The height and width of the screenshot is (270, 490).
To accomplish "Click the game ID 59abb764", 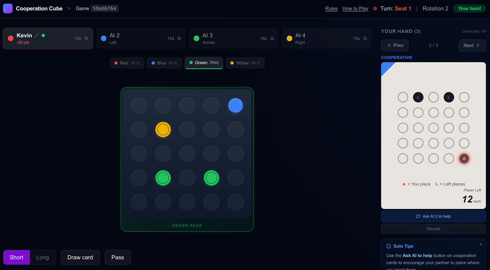I will (x=104, y=8).
